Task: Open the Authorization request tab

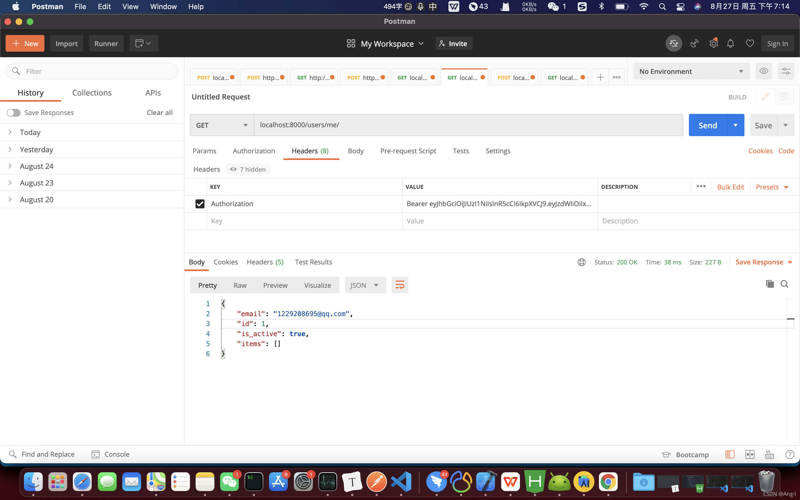Action: point(254,151)
